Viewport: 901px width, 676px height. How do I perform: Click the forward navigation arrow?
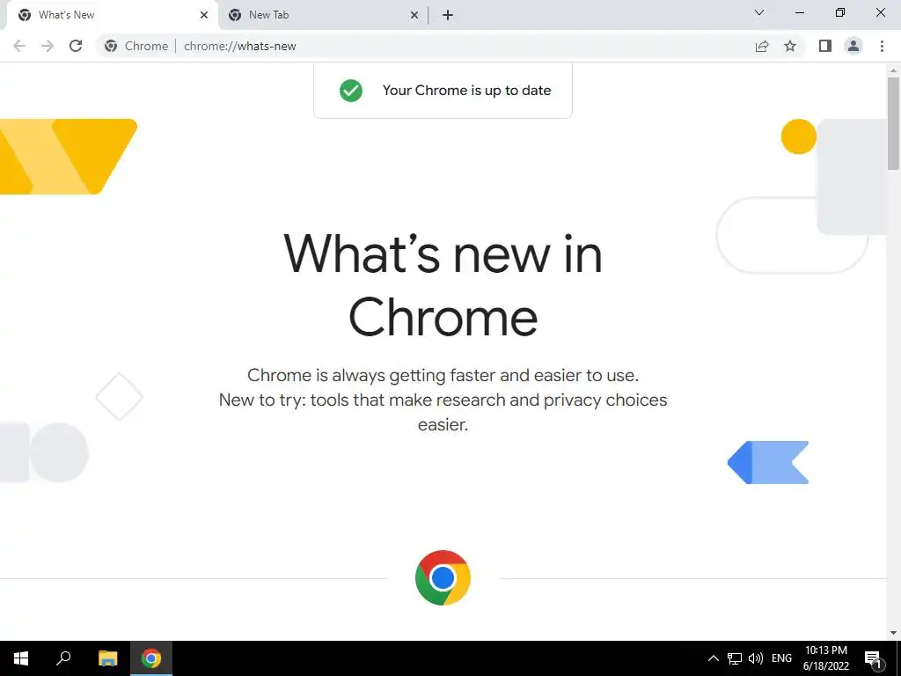[x=48, y=46]
